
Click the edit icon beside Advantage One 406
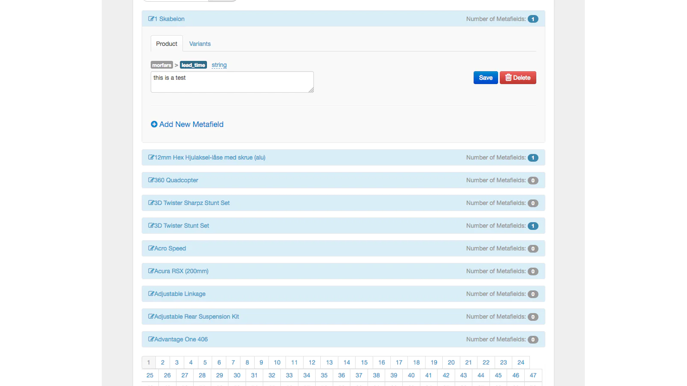point(151,339)
